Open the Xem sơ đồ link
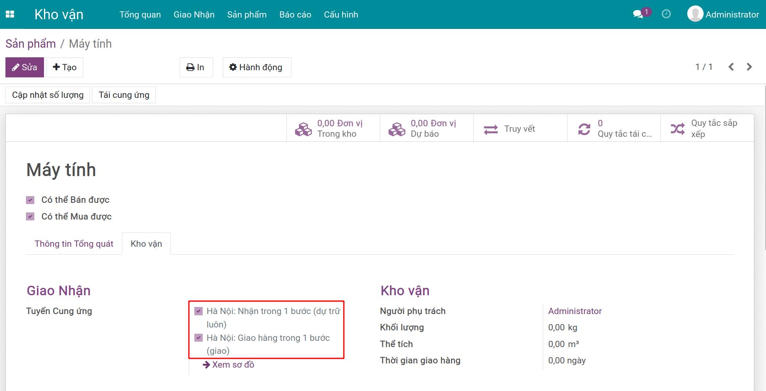The width and height of the screenshot is (766, 391). click(229, 365)
